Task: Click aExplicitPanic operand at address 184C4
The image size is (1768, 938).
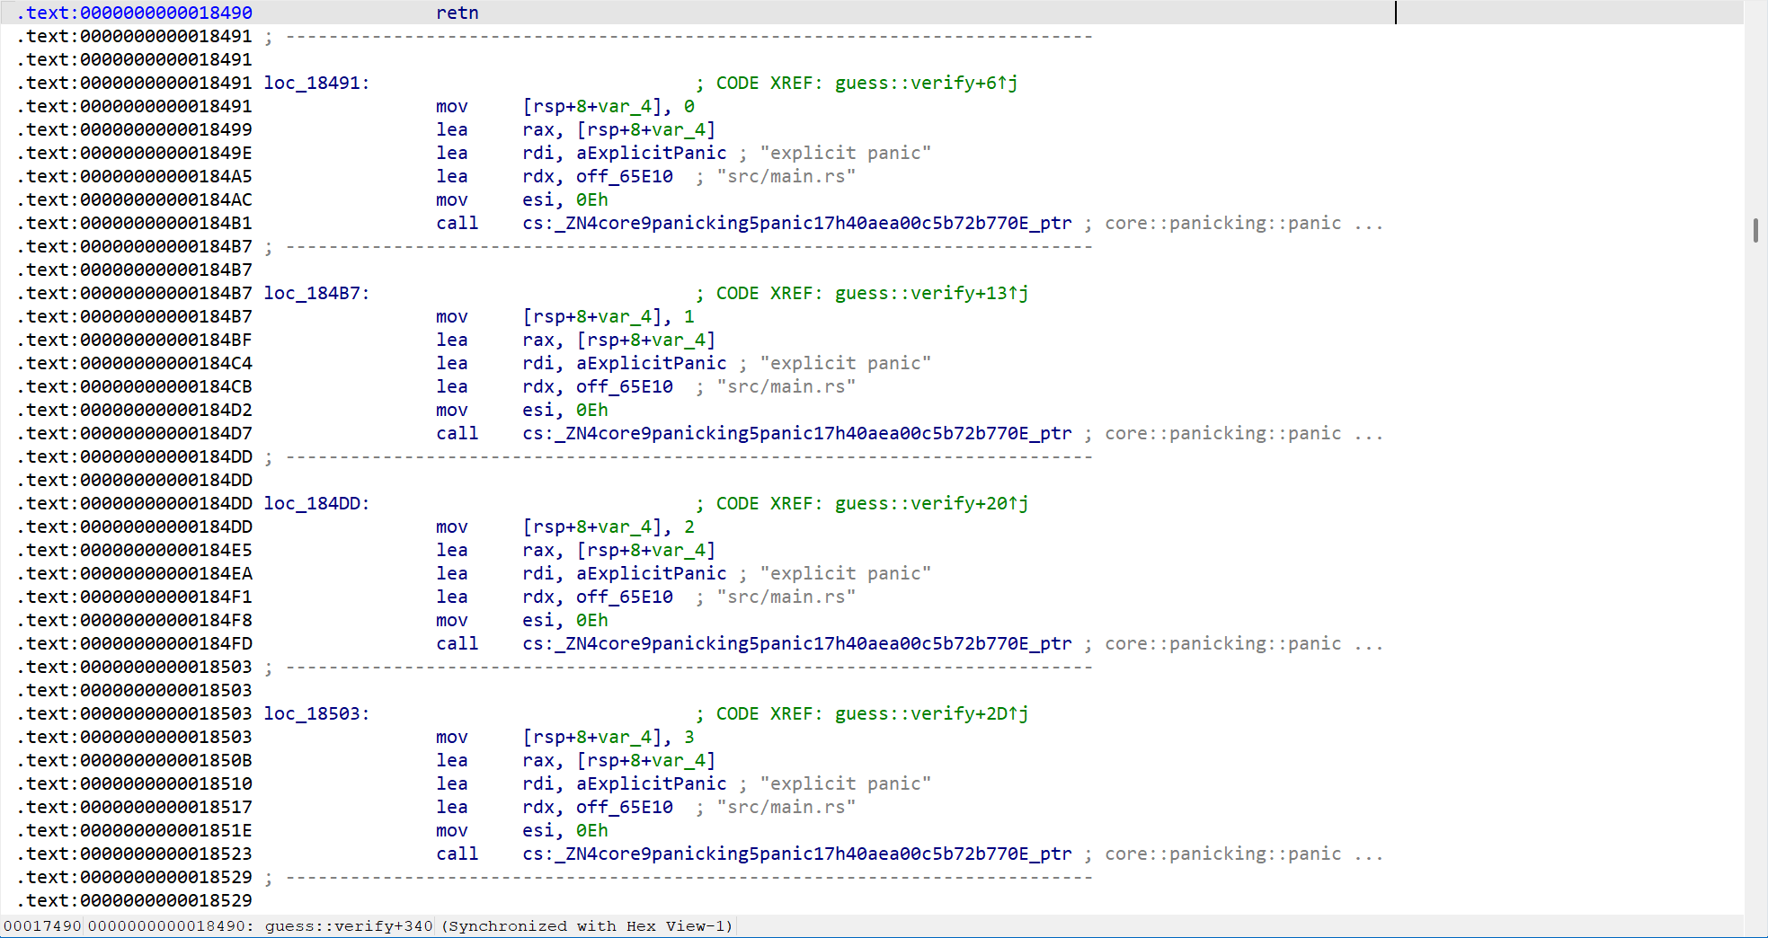Action: click(x=651, y=363)
